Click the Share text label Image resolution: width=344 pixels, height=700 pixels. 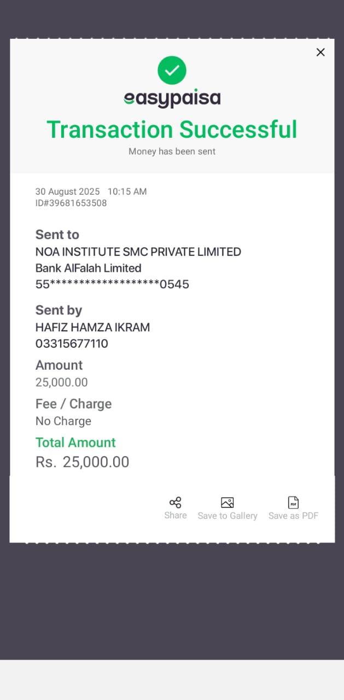[x=176, y=516]
